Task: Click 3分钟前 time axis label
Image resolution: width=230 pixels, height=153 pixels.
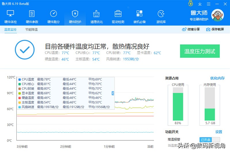Action: pyautogui.click(x=22, y=146)
